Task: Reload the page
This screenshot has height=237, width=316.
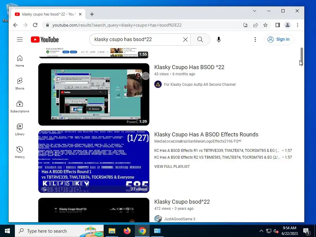Action: 35,25
